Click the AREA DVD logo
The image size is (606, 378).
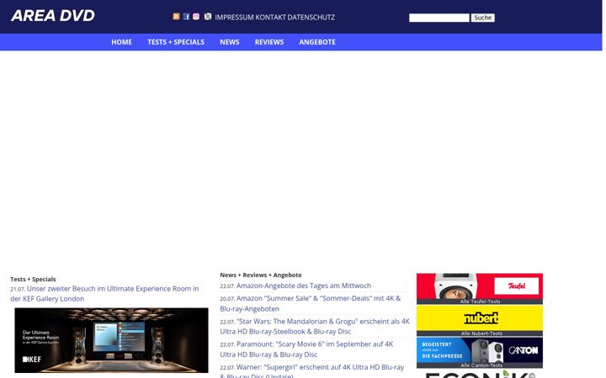coord(53,16)
